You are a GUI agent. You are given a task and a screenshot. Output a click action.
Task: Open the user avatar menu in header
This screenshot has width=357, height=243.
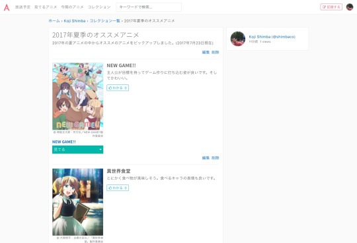(350, 7)
